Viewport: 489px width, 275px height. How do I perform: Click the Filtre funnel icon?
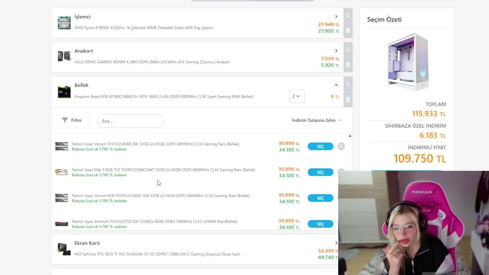click(65, 120)
